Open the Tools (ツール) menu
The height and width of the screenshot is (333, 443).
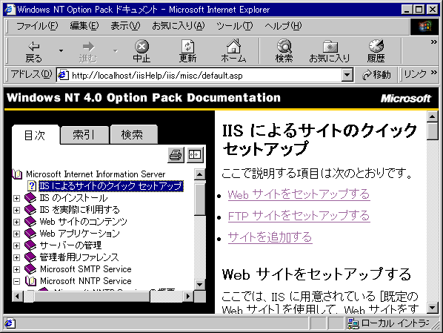[235, 26]
